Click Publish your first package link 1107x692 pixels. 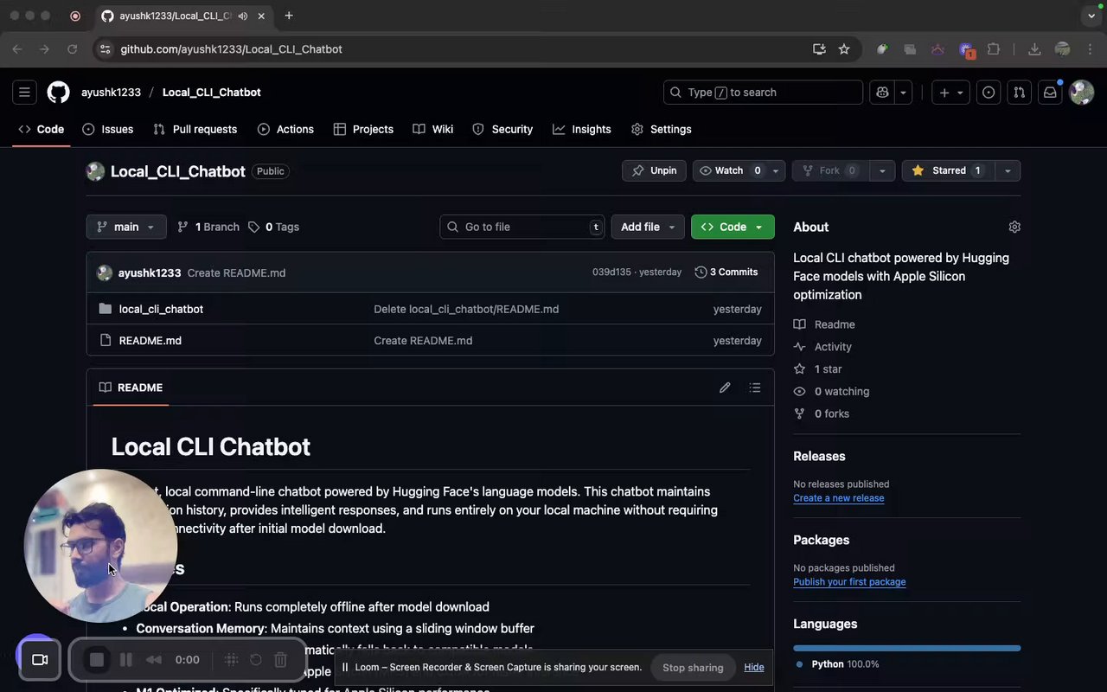point(849,582)
